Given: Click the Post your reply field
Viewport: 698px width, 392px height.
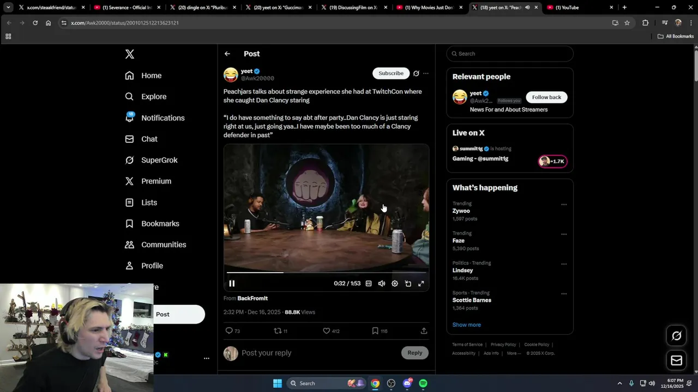Looking at the screenshot, I should coord(319,353).
